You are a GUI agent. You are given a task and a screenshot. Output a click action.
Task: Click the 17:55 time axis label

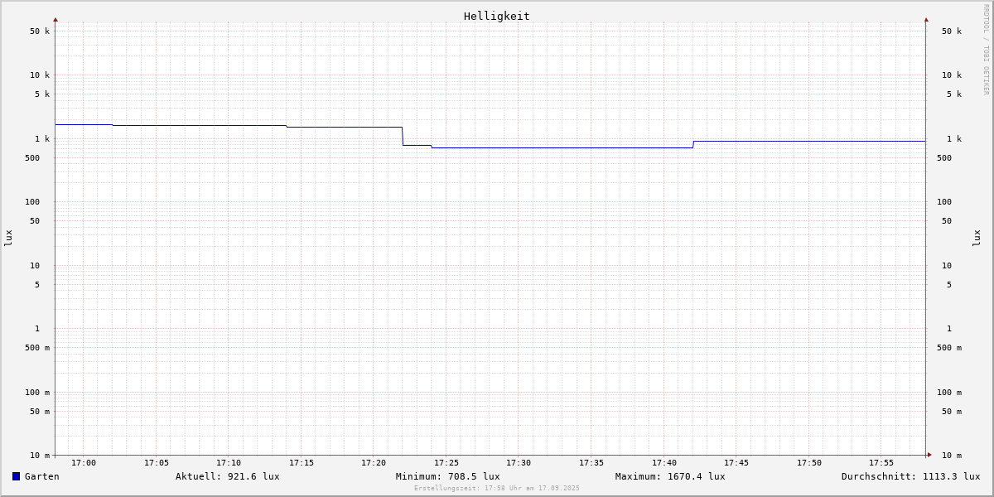point(881,463)
